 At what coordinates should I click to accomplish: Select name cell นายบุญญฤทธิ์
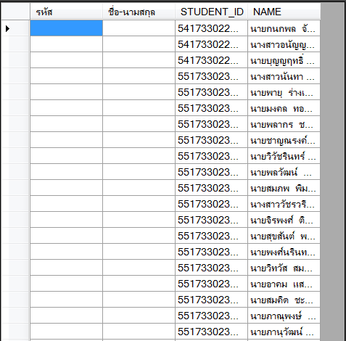click(x=284, y=60)
